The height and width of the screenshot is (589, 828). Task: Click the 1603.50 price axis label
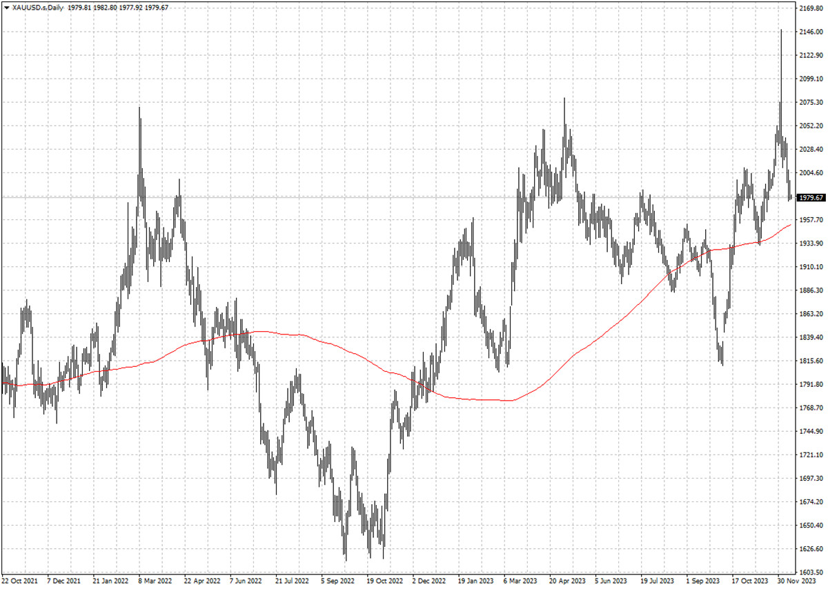[x=810, y=572]
